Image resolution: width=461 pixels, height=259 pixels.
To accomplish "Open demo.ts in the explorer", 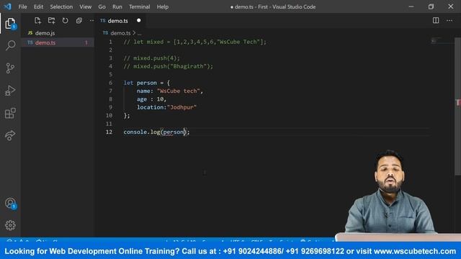I will (58, 42).
